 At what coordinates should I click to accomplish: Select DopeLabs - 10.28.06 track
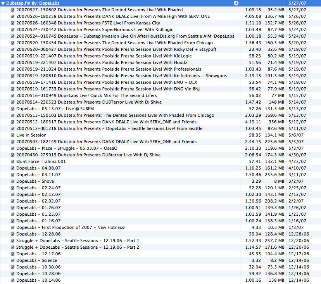(38, 274)
